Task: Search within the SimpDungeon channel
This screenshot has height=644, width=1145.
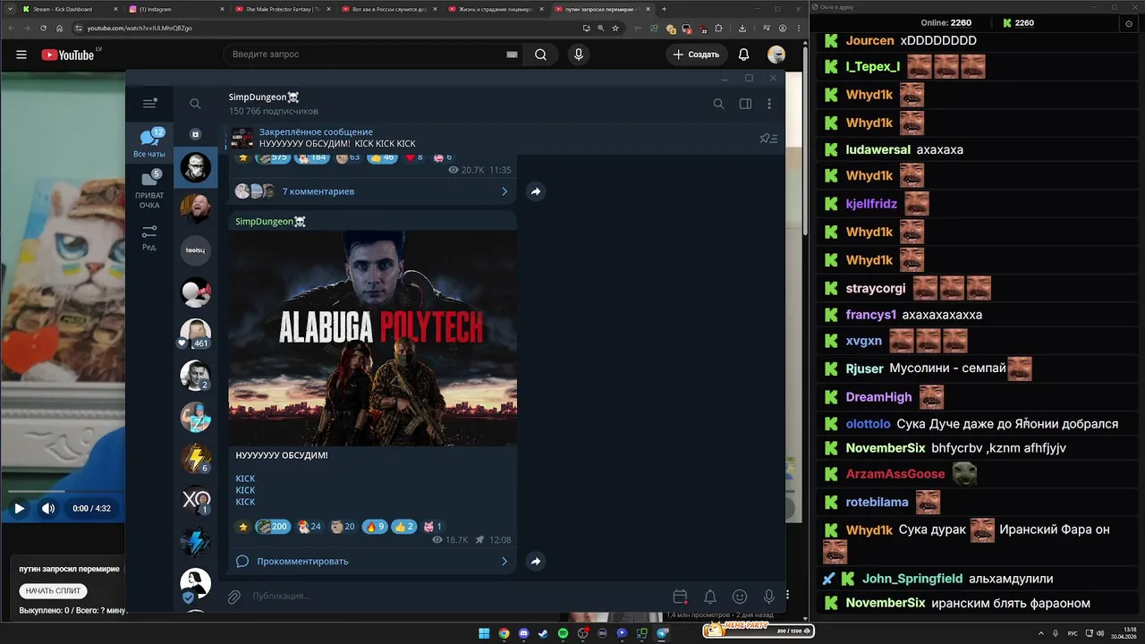Action: point(718,104)
